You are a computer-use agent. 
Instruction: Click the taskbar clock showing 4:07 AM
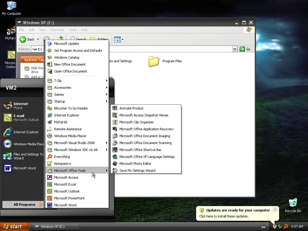[x=297, y=226]
